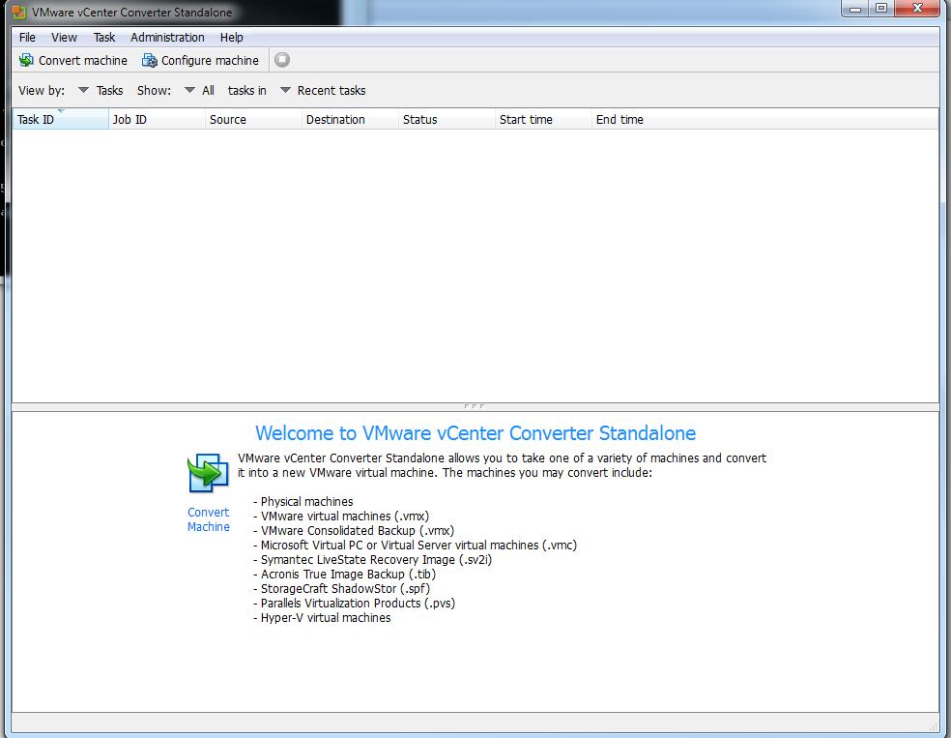Sort by the Status column
This screenshot has width=951, height=738.
click(x=447, y=120)
